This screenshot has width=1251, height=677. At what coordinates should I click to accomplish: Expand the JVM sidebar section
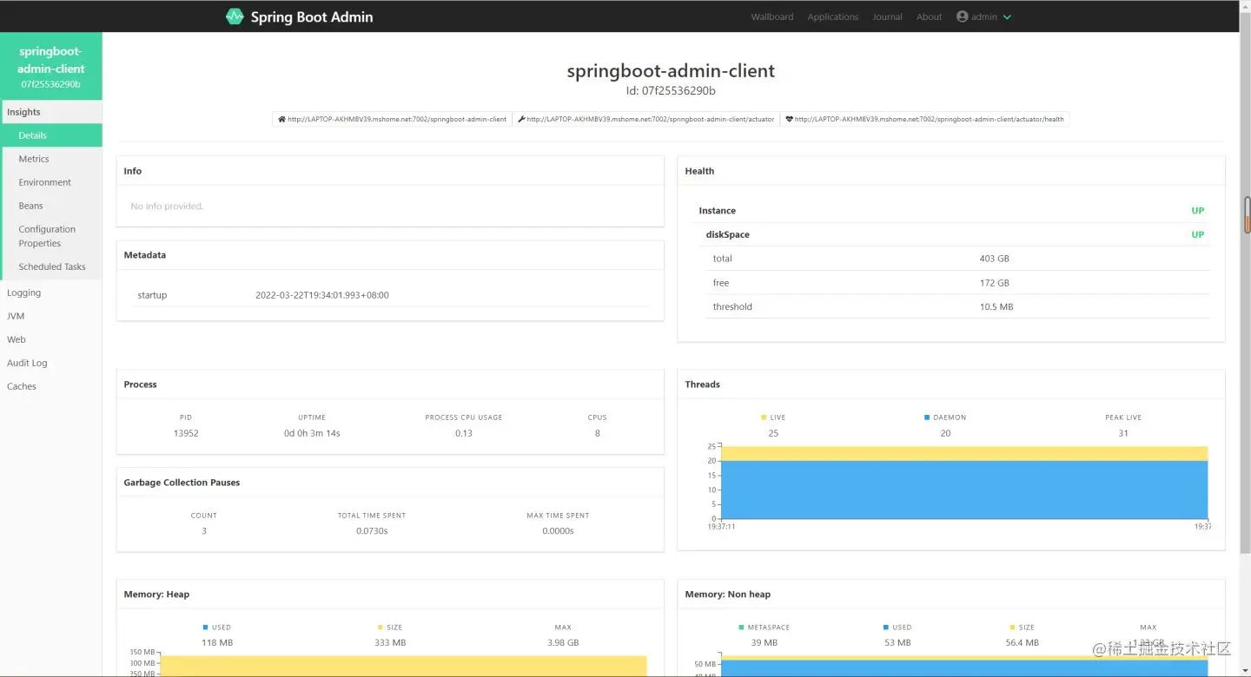50,316
